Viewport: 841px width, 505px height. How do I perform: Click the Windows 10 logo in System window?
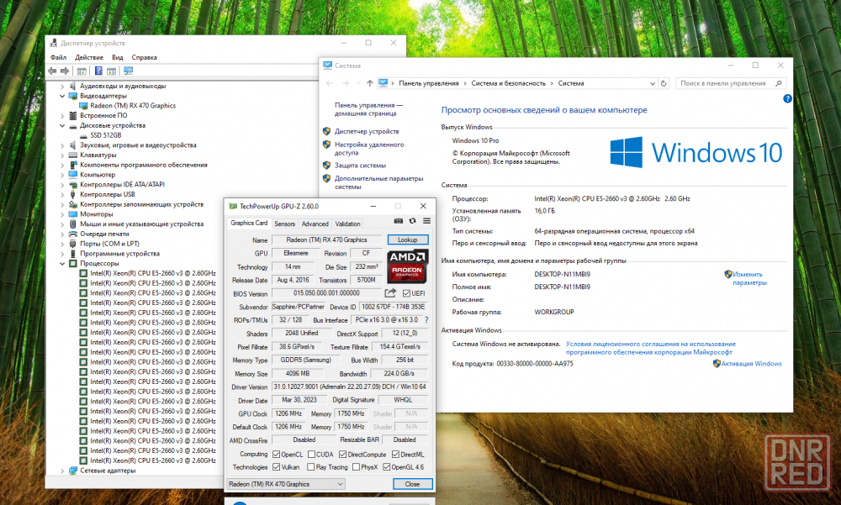click(696, 152)
